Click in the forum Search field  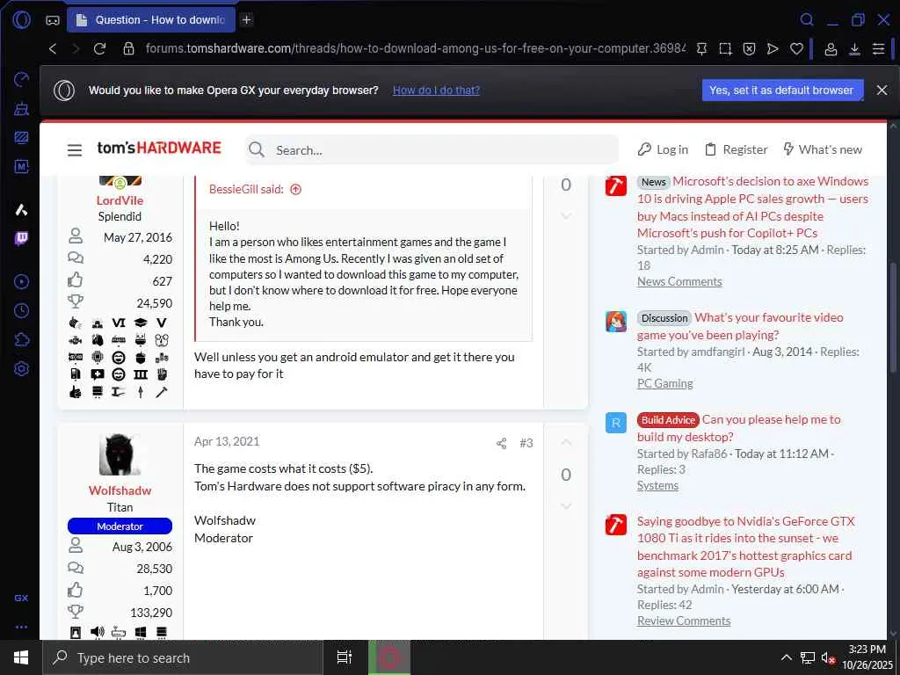click(x=432, y=149)
